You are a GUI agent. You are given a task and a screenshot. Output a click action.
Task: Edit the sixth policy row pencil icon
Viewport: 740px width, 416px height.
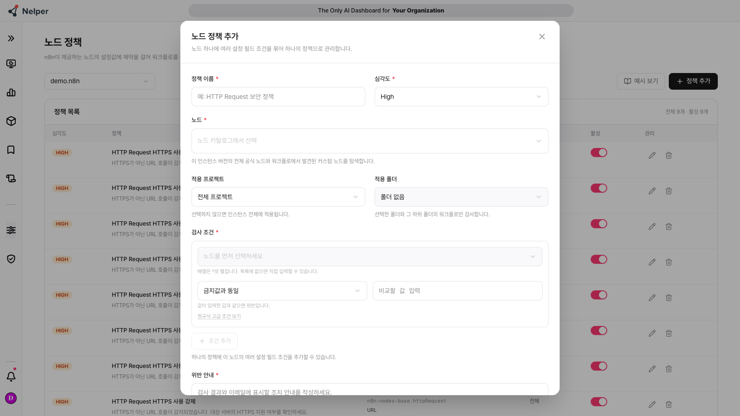(652, 333)
